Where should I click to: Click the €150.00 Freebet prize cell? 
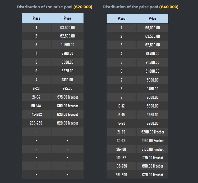pyautogui.click(x=153, y=141)
